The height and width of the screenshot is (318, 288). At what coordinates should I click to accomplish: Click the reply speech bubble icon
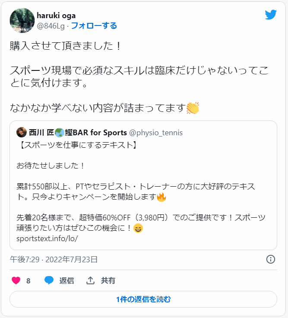click(49, 280)
